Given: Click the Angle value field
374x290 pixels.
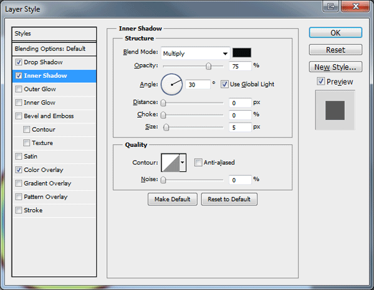Looking at the screenshot, I should click(x=198, y=85).
